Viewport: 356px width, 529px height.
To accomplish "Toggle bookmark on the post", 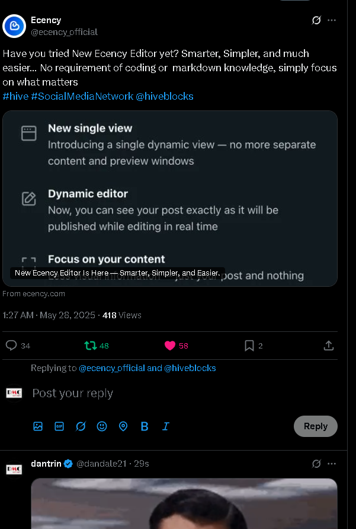I will pyautogui.click(x=249, y=346).
